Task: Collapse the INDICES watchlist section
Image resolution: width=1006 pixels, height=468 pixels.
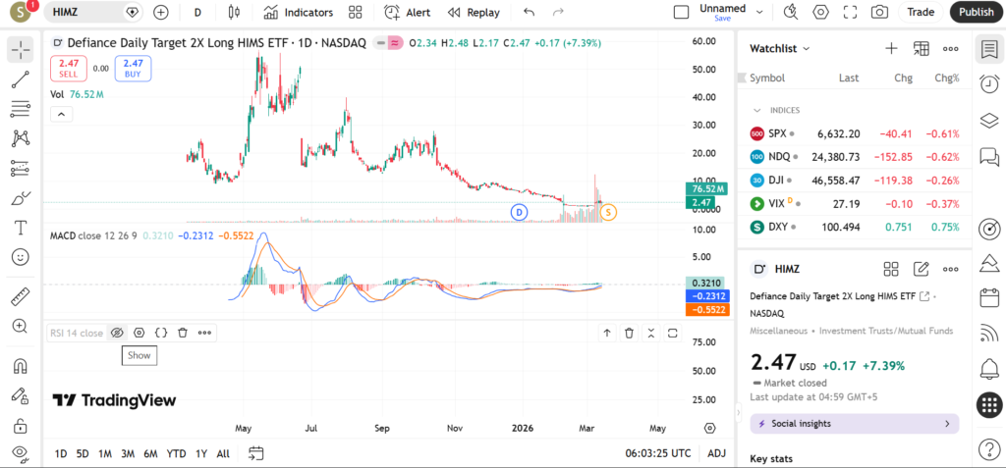Action: pyautogui.click(x=757, y=110)
